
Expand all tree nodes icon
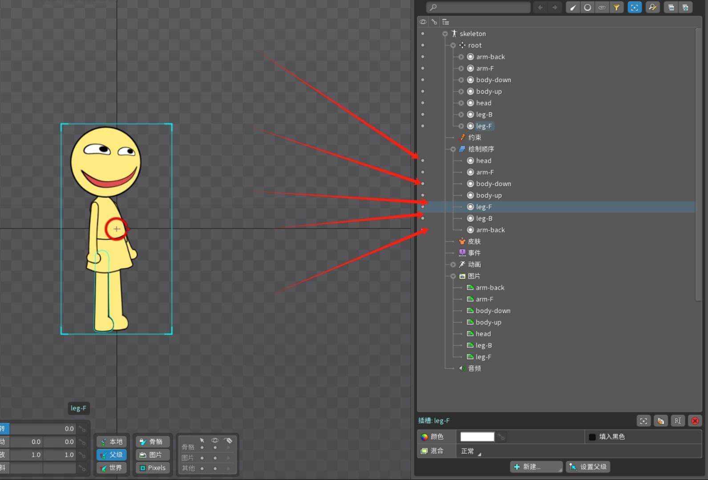(x=685, y=8)
